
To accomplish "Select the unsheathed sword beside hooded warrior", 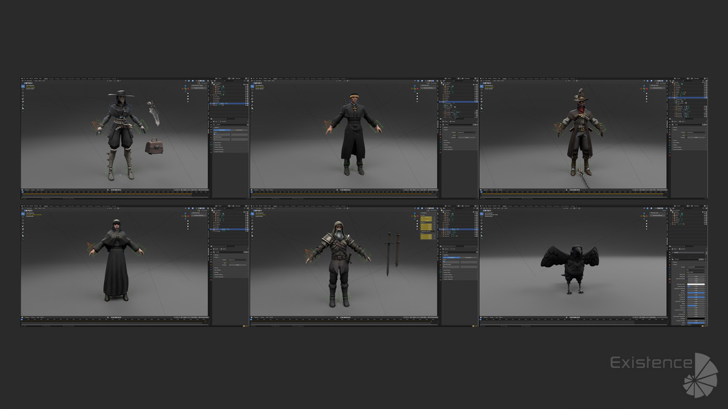I will [388, 254].
